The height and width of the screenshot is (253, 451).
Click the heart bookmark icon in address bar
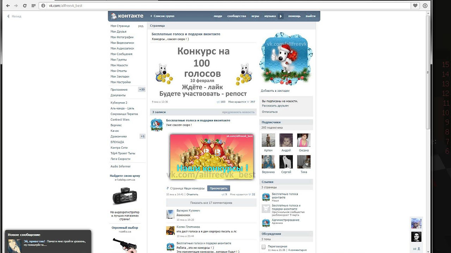coord(415,6)
